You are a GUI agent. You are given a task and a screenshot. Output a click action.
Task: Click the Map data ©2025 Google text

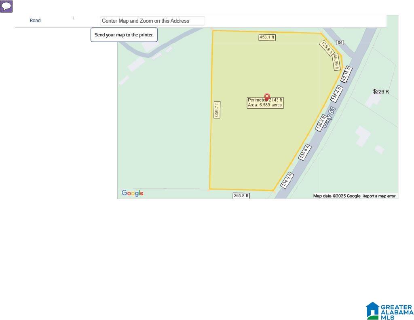click(336, 196)
